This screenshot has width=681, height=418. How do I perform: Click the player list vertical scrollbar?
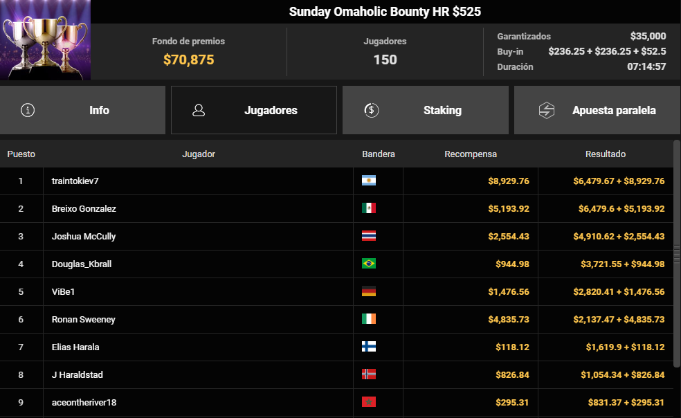pos(677,253)
